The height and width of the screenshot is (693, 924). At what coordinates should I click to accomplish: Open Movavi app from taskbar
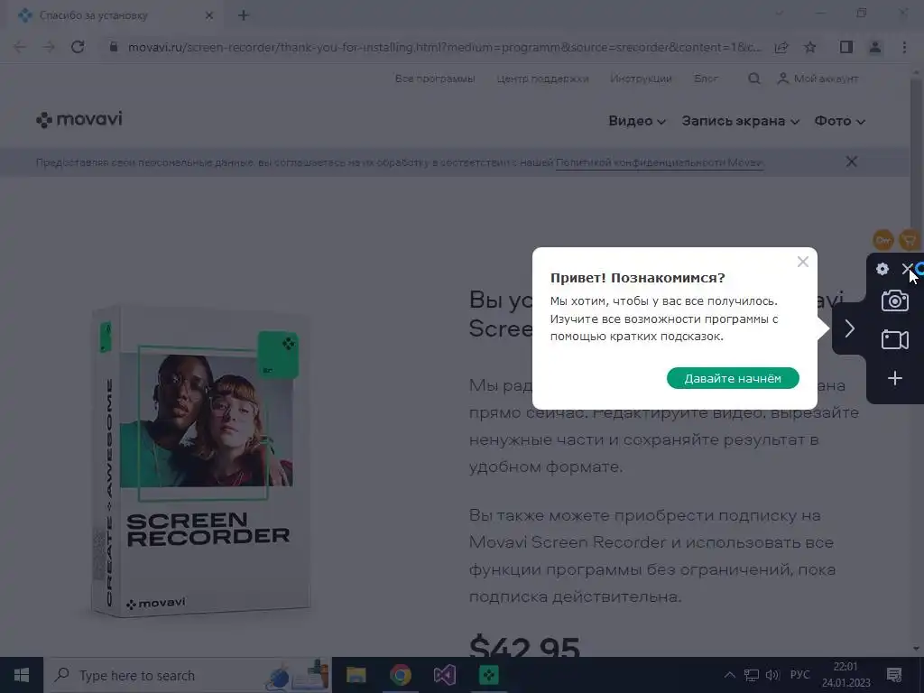tap(488, 675)
